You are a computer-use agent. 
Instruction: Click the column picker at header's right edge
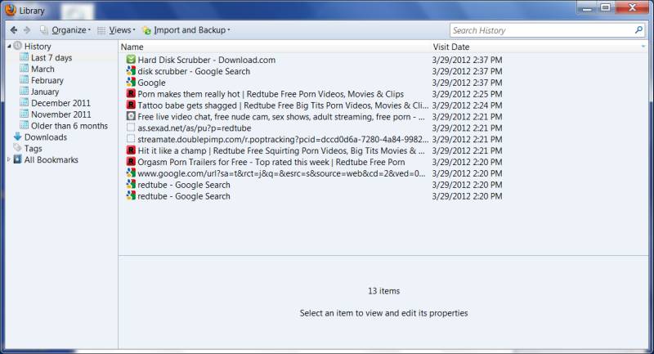(643, 47)
